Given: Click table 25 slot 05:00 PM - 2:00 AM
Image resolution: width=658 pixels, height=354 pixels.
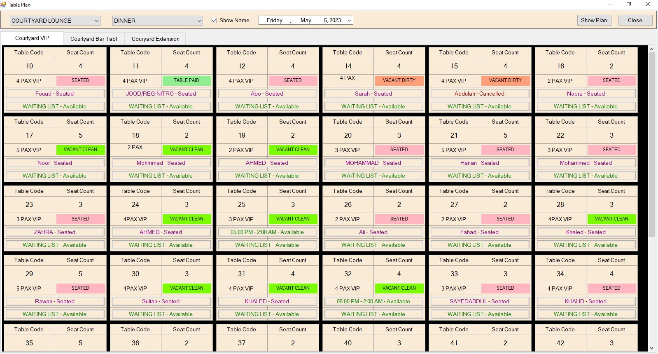Looking at the screenshot, I should [267, 232].
